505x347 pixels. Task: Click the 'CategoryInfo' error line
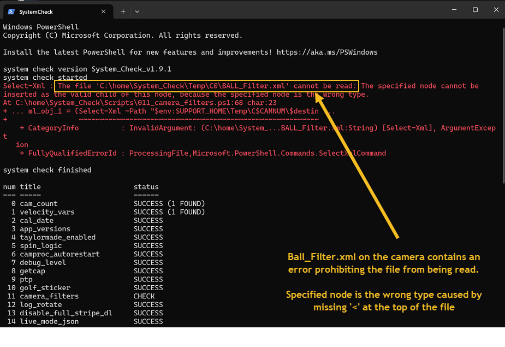click(x=258, y=128)
